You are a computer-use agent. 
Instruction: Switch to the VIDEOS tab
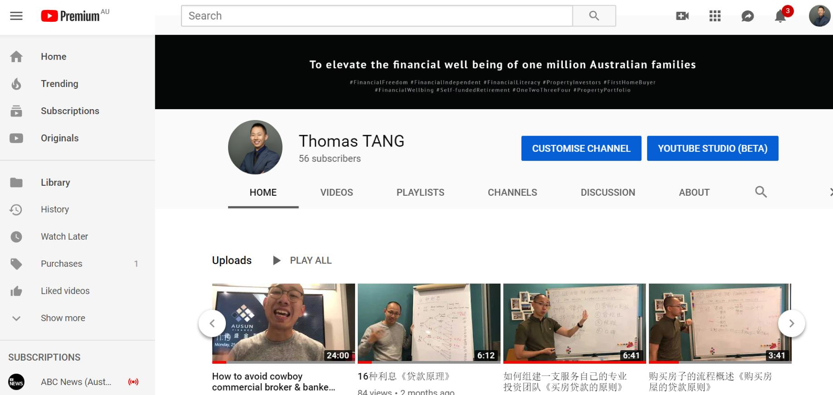point(336,192)
